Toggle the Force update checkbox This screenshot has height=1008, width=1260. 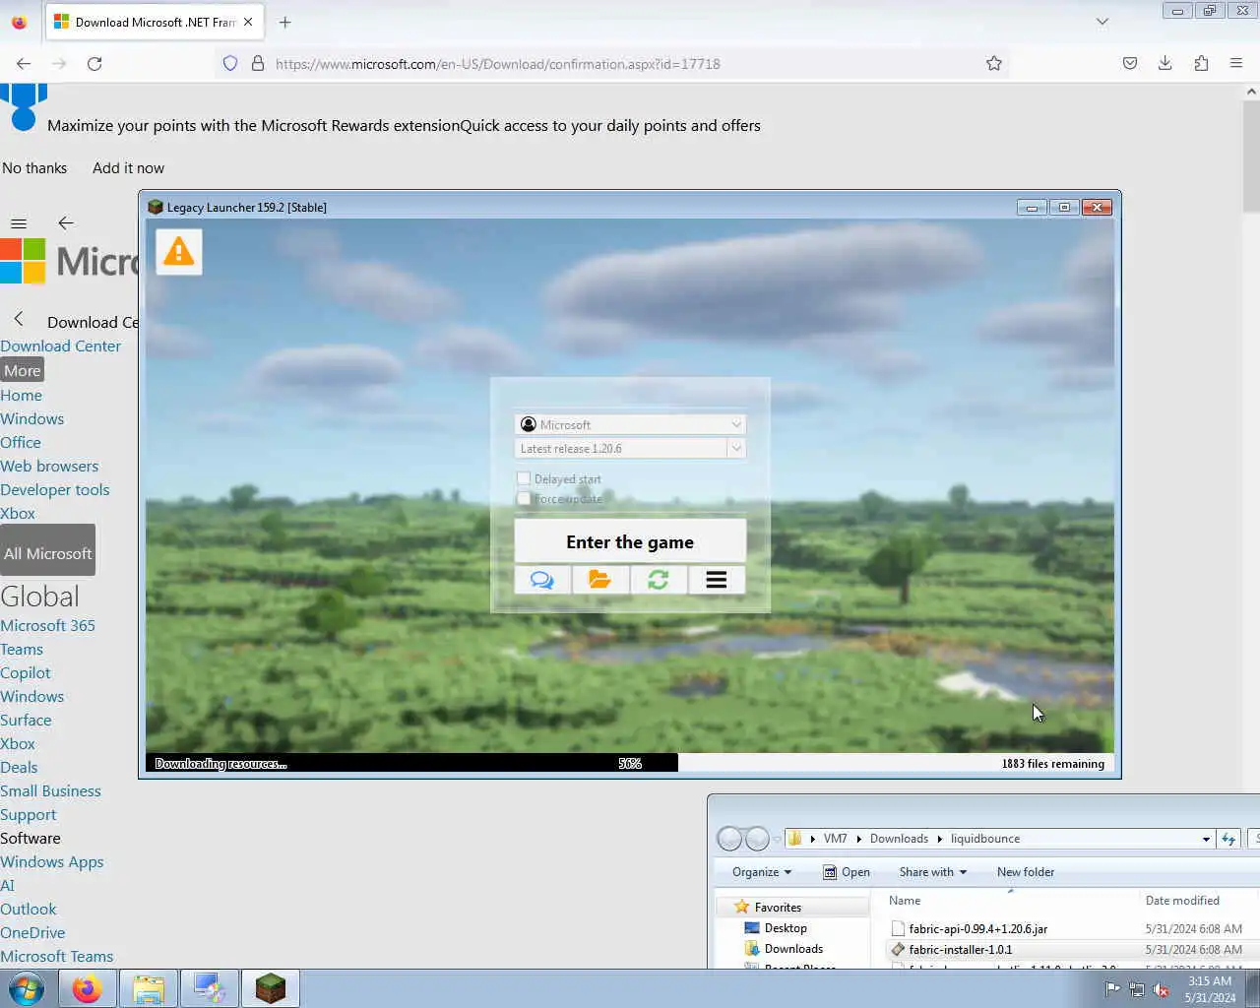pyautogui.click(x=524, y=498)
